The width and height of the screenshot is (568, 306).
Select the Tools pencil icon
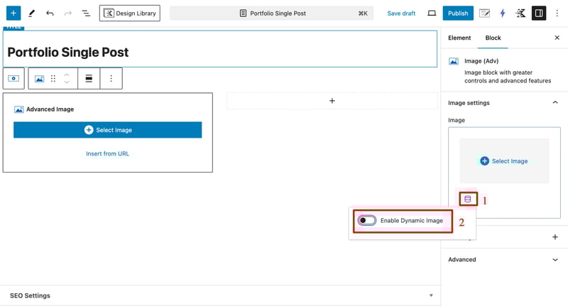pyautogui.click(x=31, y=13)
